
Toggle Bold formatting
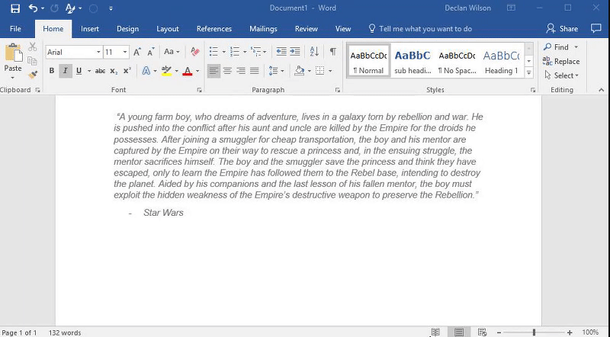pos(52,71)
